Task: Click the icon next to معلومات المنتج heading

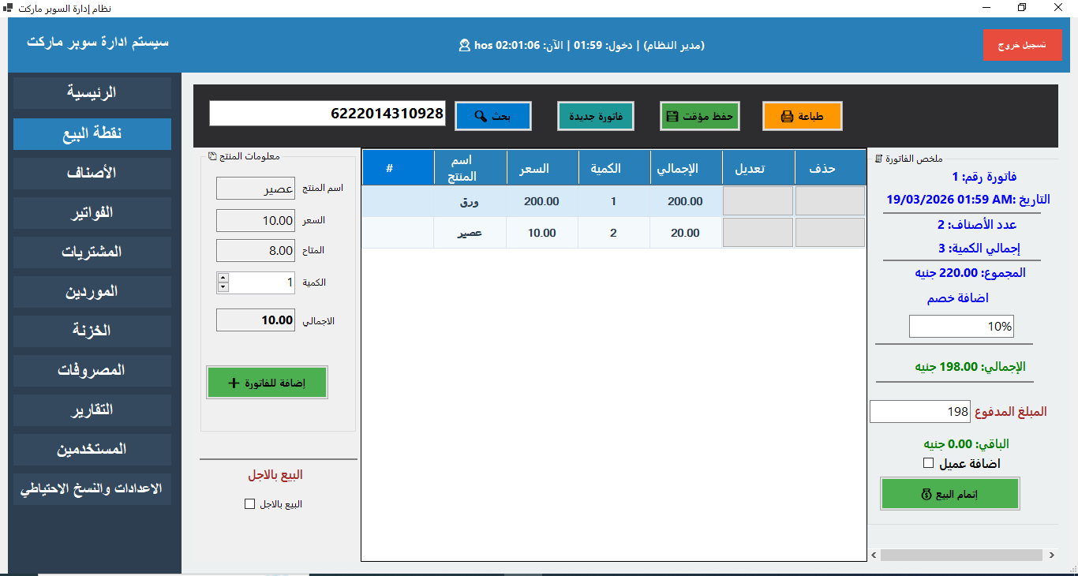Action: [211, 155]
